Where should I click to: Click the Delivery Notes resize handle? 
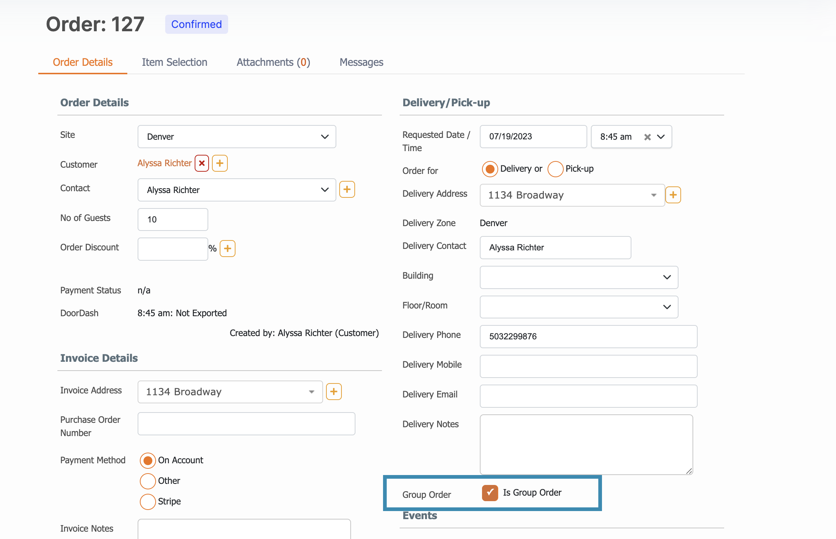coord(689,471)
